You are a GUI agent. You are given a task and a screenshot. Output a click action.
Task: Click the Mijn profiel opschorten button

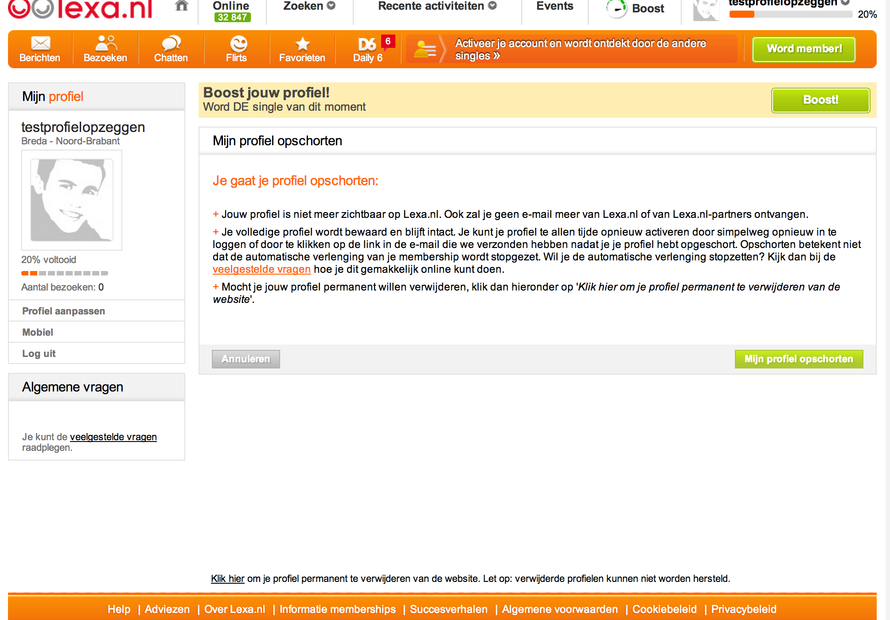click(x=799, y=359)
